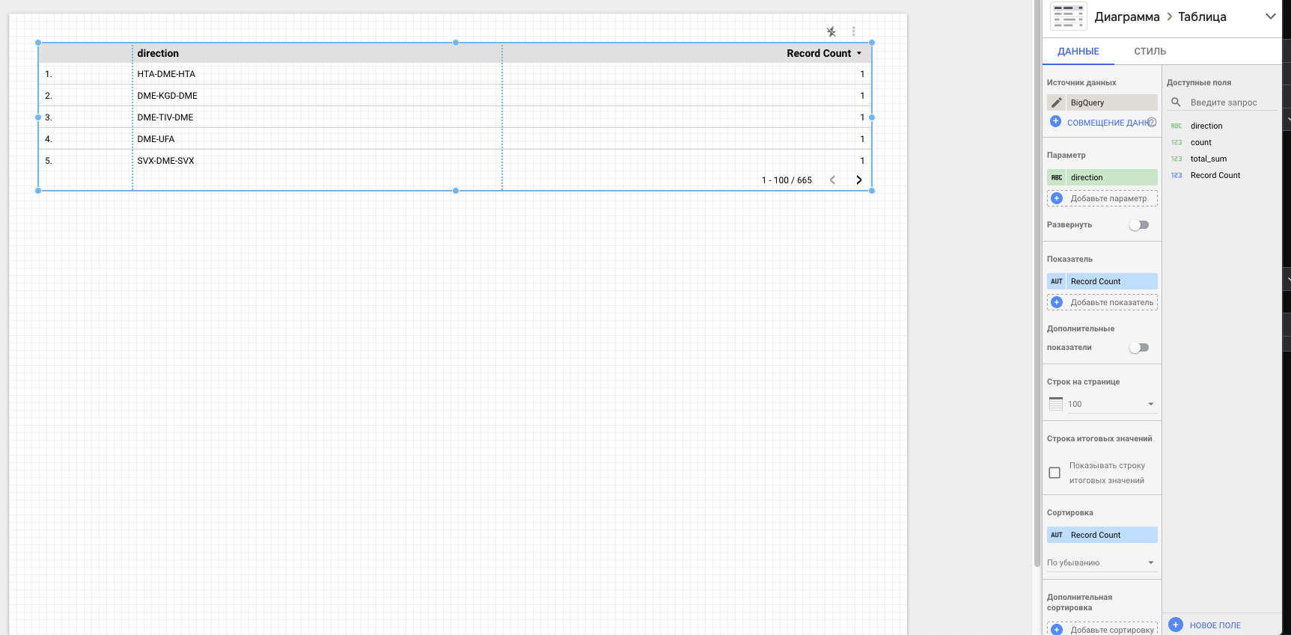Toggle the Дополнительные показатели switch
Screen dimensions: 1291x635
1139,348
